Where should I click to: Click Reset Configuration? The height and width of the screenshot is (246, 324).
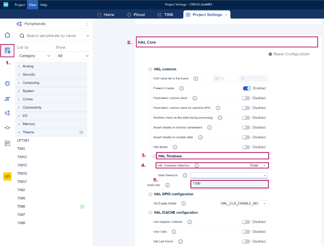click(x=289, y=54)
